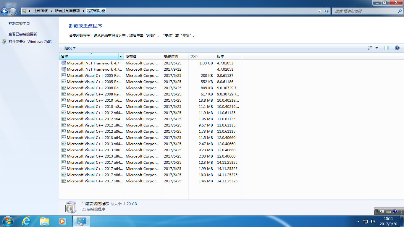Select the Visual C++ 2008 entry with 809 KB

point(150,88)
